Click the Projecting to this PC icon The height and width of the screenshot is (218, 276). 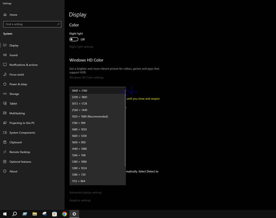coord(5,123)
